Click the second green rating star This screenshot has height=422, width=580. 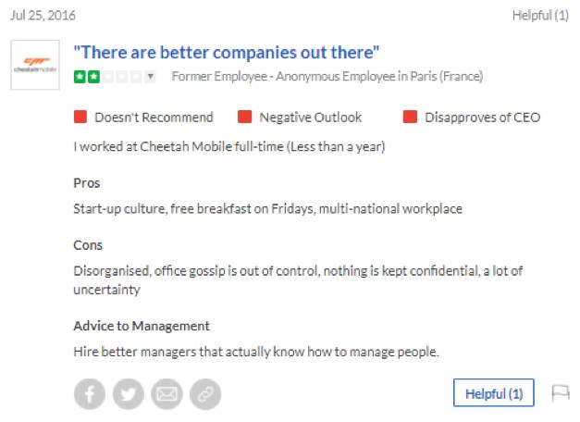tap(93, 77)
